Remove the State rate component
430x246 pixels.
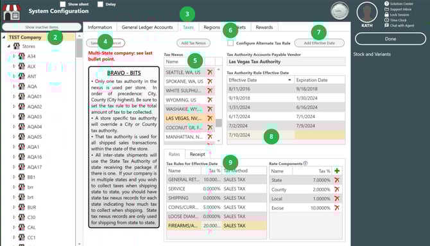pos(337,180)
